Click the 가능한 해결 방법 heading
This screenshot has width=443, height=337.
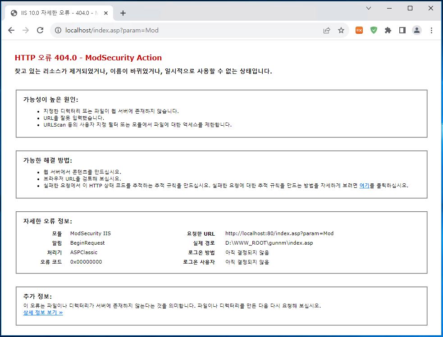(48, 160)
